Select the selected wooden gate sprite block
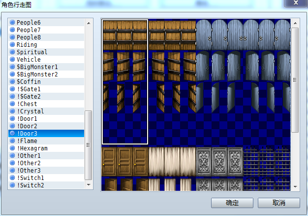308x216 pixels. click(x=125, y=82)
